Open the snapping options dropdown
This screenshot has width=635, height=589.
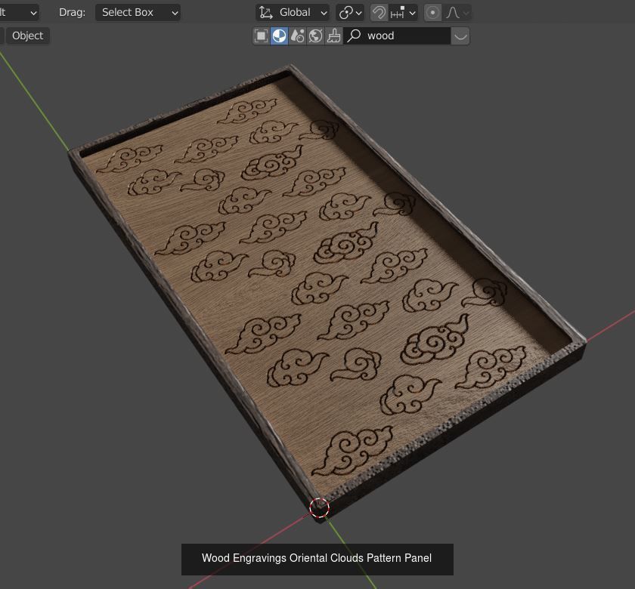[403, 13]
